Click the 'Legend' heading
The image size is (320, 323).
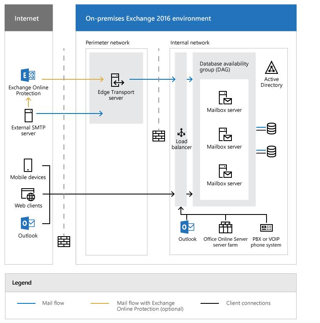pyautogui.click(x=22, y=283)
